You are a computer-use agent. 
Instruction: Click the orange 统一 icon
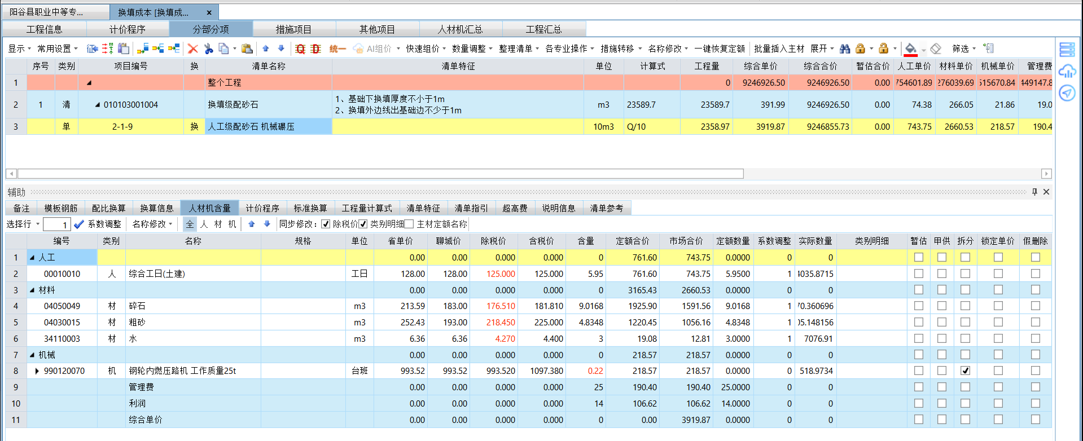[337, 49]
